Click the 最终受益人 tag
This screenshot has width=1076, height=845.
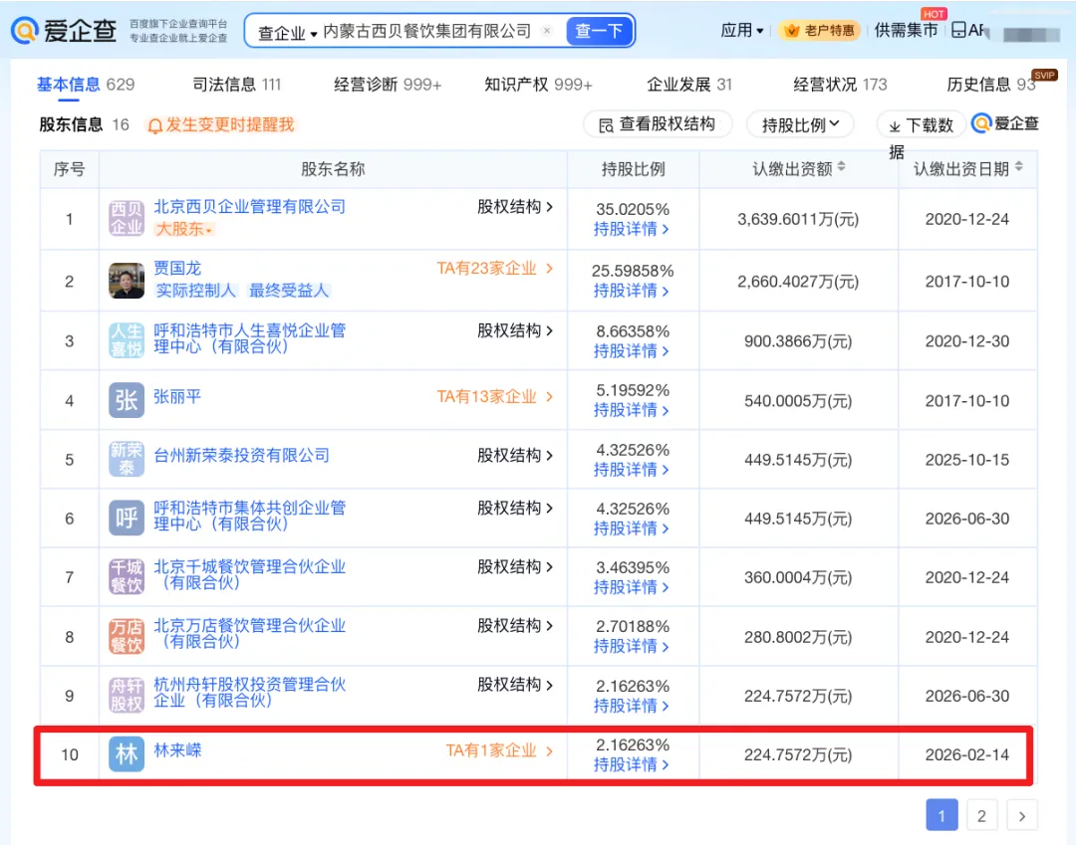coord(289,291)
